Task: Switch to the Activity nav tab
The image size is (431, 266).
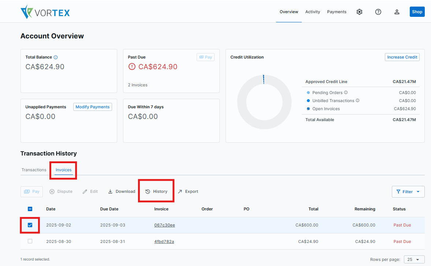Action: (x=312, y=12)
